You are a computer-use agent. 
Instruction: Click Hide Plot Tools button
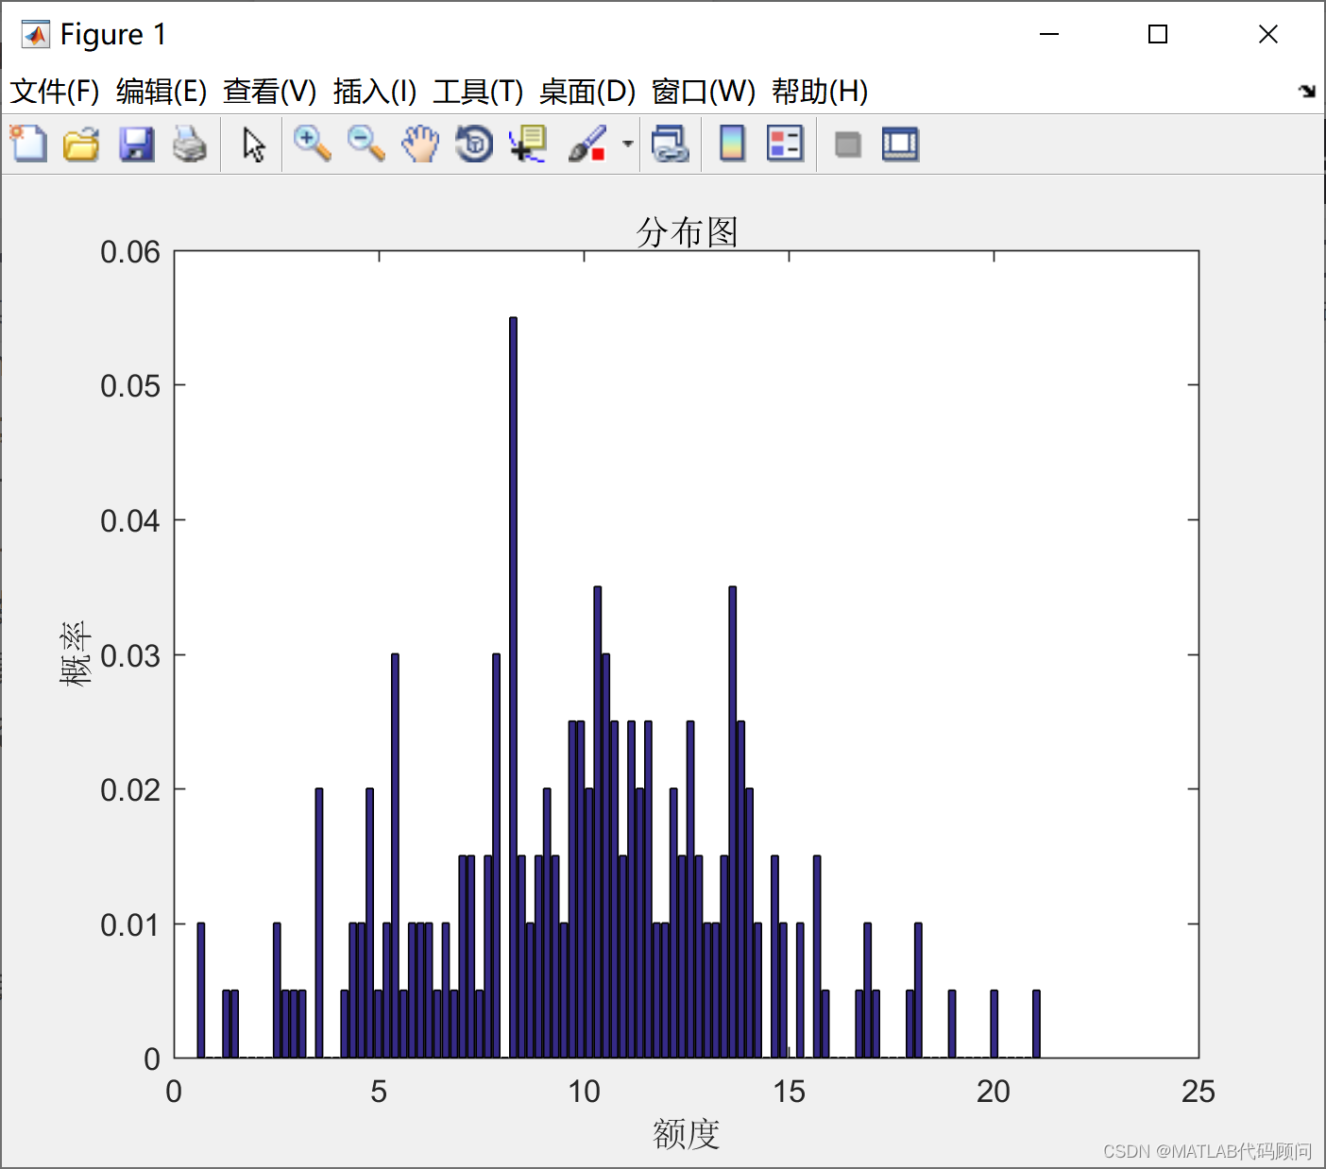[x=847, y=144]
